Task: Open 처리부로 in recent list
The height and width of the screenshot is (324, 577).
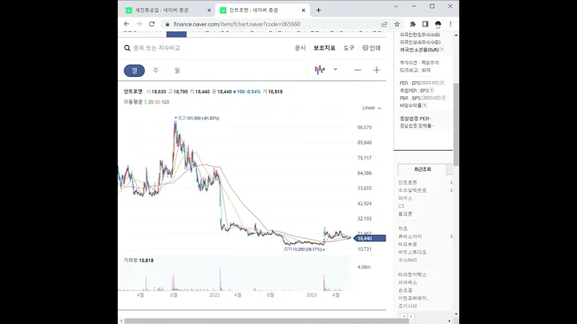Action: click(408, 244)
